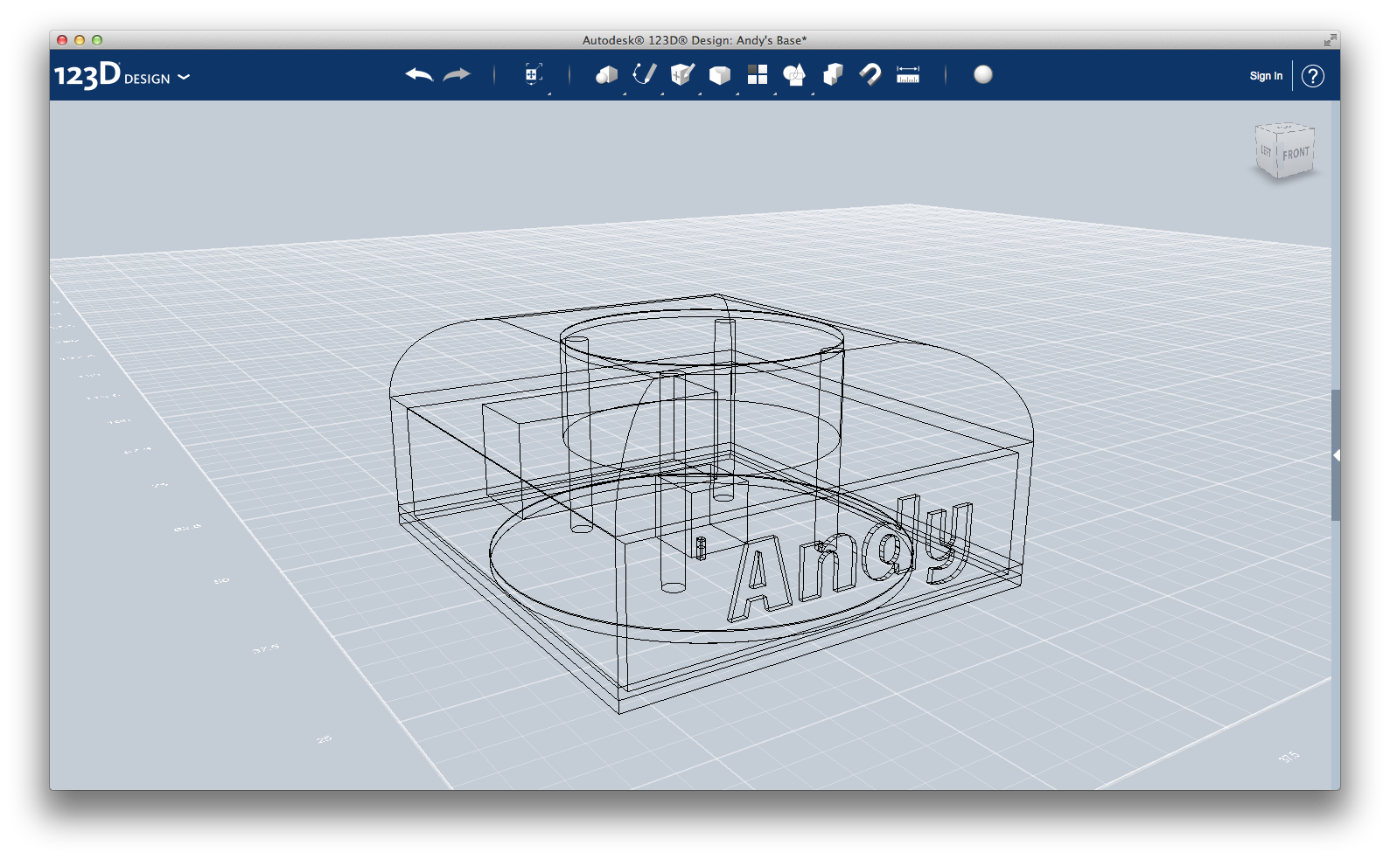The image size is (1390, 859).
Task: Open the Help question mark
Action: (x=1312, y=76)
